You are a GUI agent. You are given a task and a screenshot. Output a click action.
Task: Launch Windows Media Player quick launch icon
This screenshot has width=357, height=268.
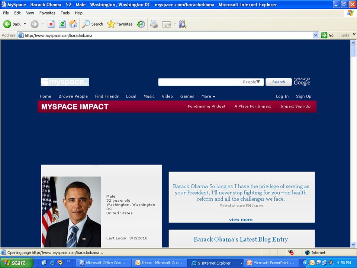(x=60, y=262)
